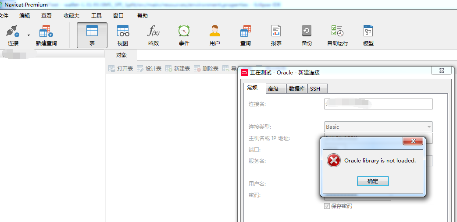457x222 pixels.
Task: Close the Oracle error message box
Action: pyautogui.click(x=413, y=141)
